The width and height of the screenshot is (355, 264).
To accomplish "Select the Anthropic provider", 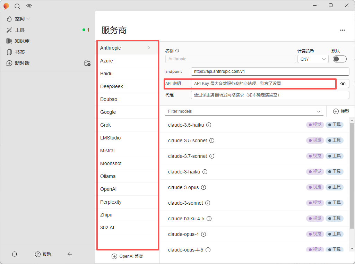I will click(128, 48).
